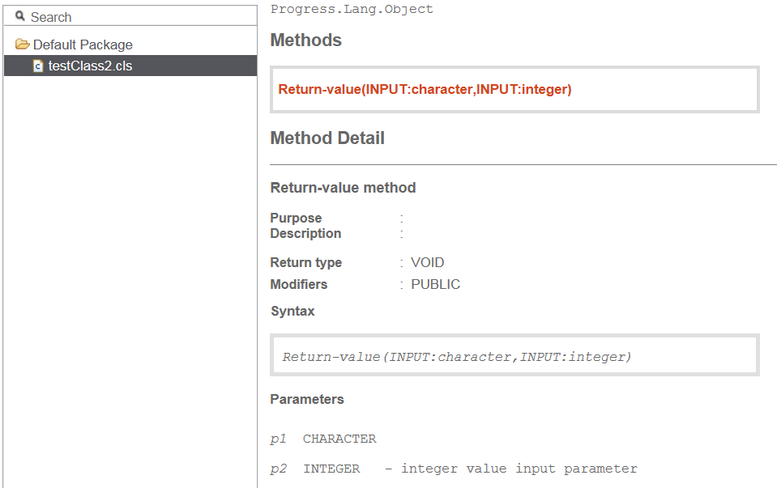Click the p1 parameter name

(278, 439)
